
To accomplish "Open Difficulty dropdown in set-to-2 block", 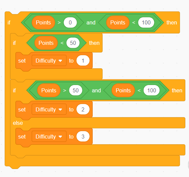I will [x=49, y=109].
